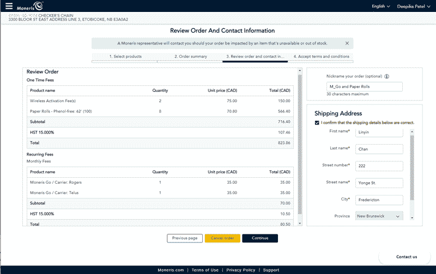
Task: Click the Last name field containing Chan
Action: 379,149
